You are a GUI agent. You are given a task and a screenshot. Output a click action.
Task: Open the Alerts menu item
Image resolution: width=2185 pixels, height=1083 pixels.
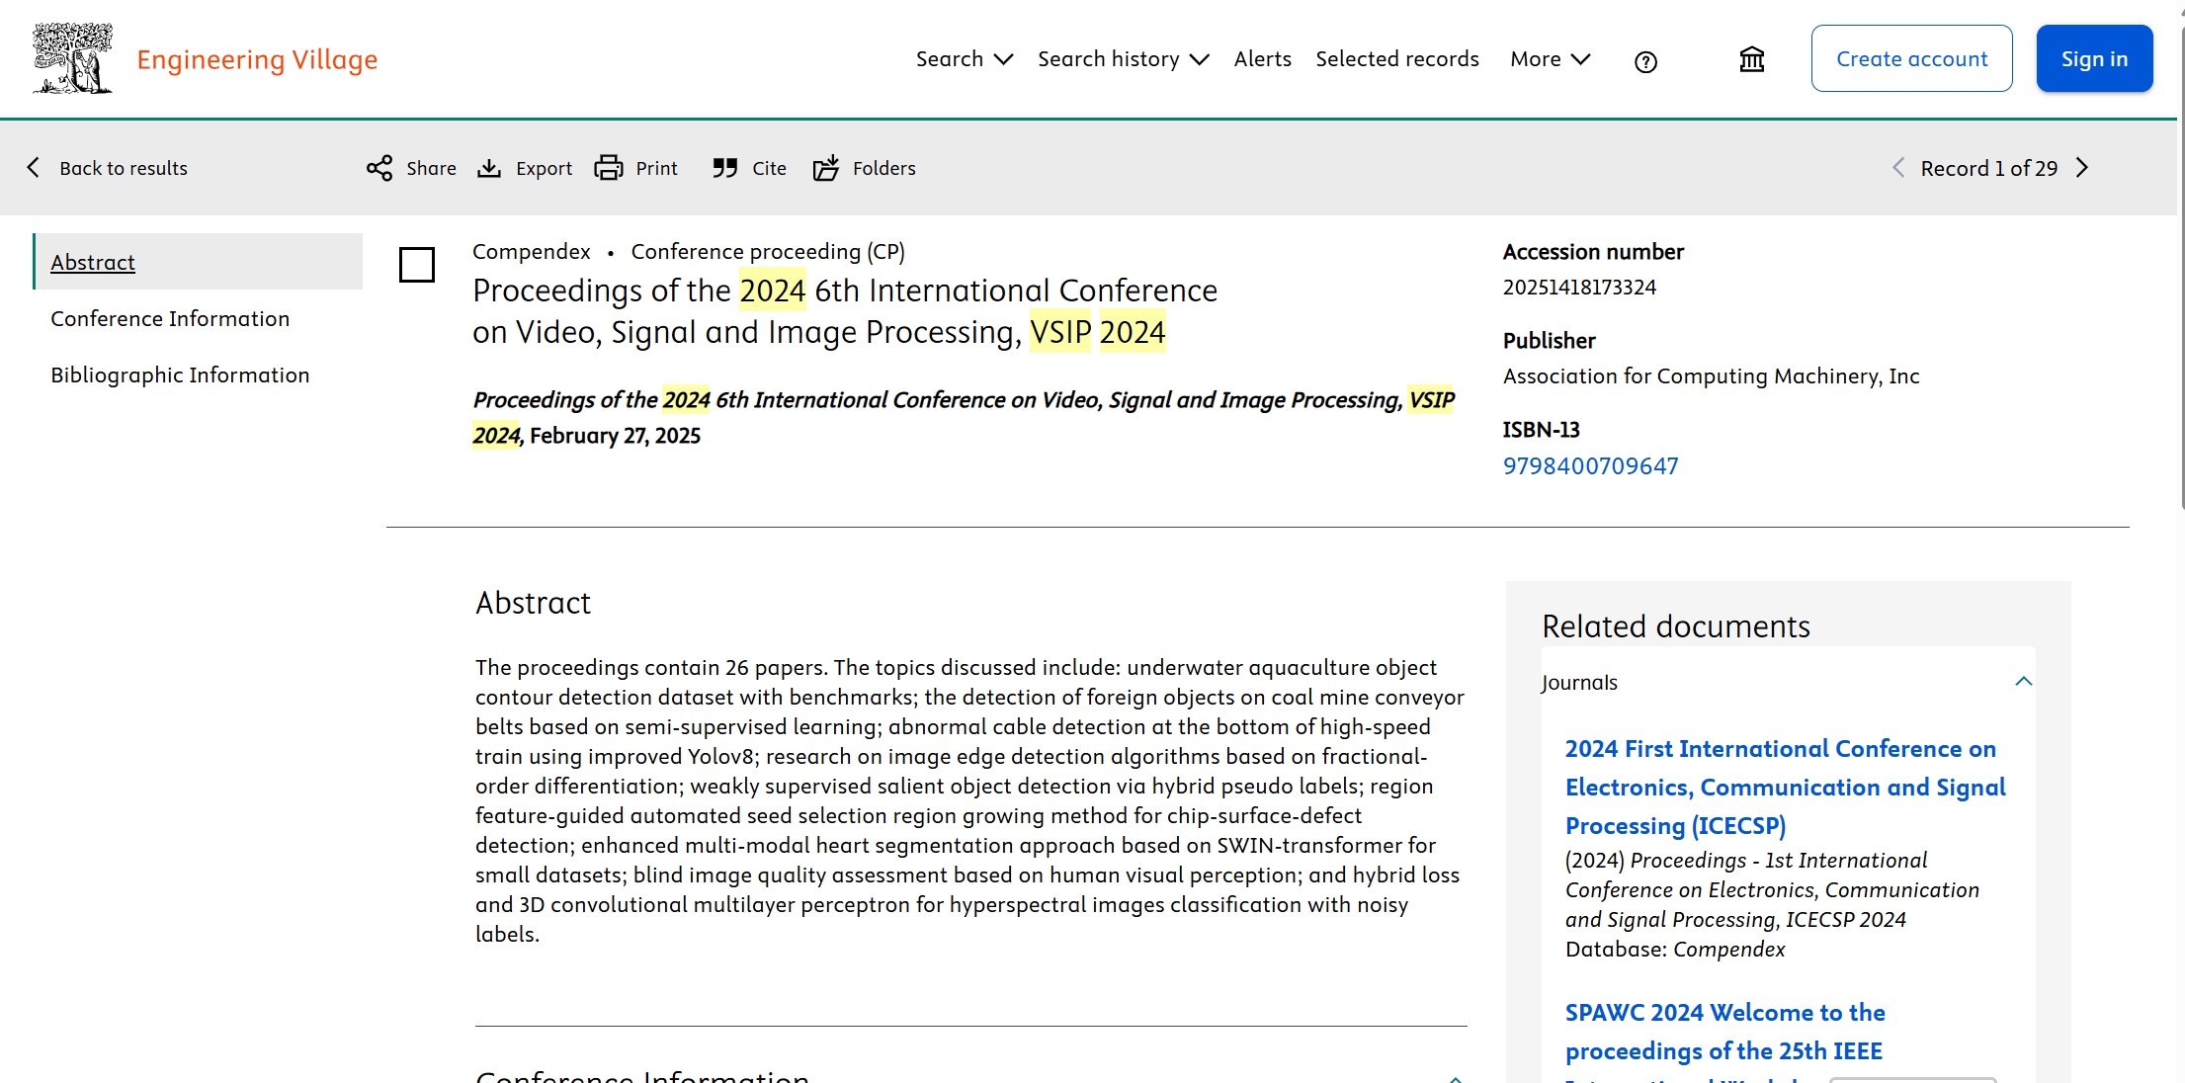[1262, 59]
